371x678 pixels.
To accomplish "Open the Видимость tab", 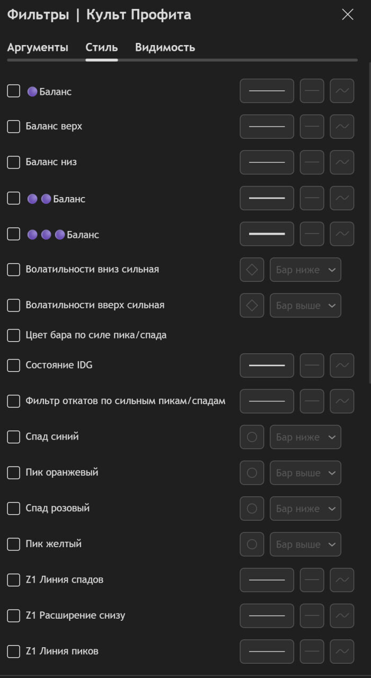I will tap(165, 48).
